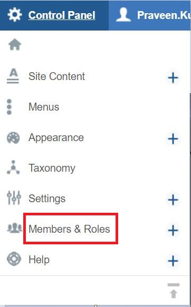Click the Help lifebuoy icon
Viewport: 191px width, 307px height.
[x=14, y=259]
